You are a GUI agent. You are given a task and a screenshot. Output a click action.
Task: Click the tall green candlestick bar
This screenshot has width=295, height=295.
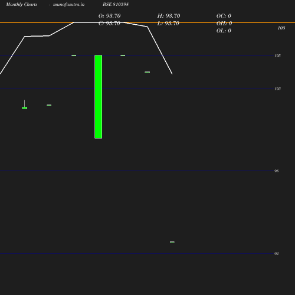pos(99,97)
